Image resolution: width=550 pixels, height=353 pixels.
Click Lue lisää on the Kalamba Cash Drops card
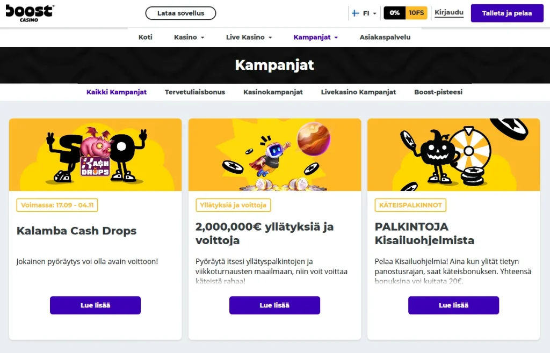95,305
